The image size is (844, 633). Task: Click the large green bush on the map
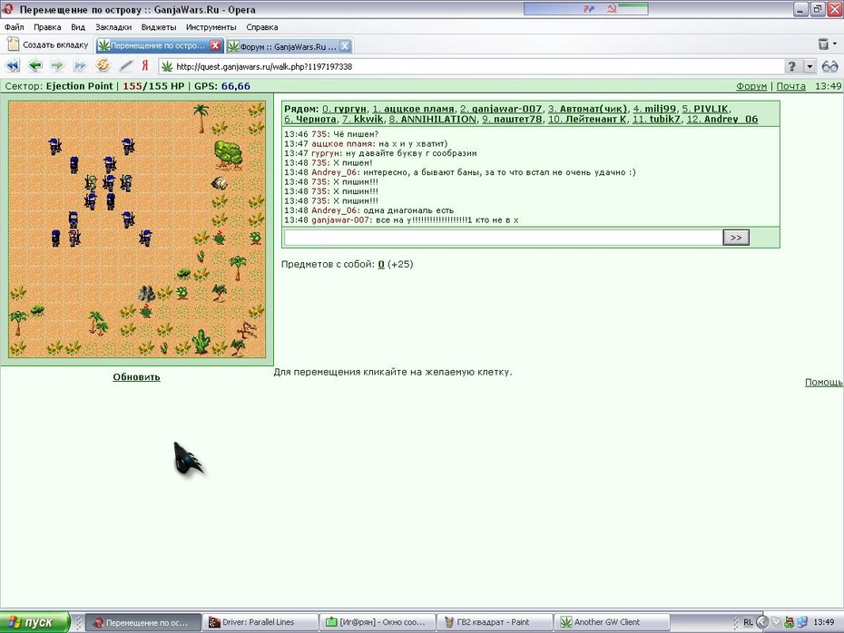[228, 153]
